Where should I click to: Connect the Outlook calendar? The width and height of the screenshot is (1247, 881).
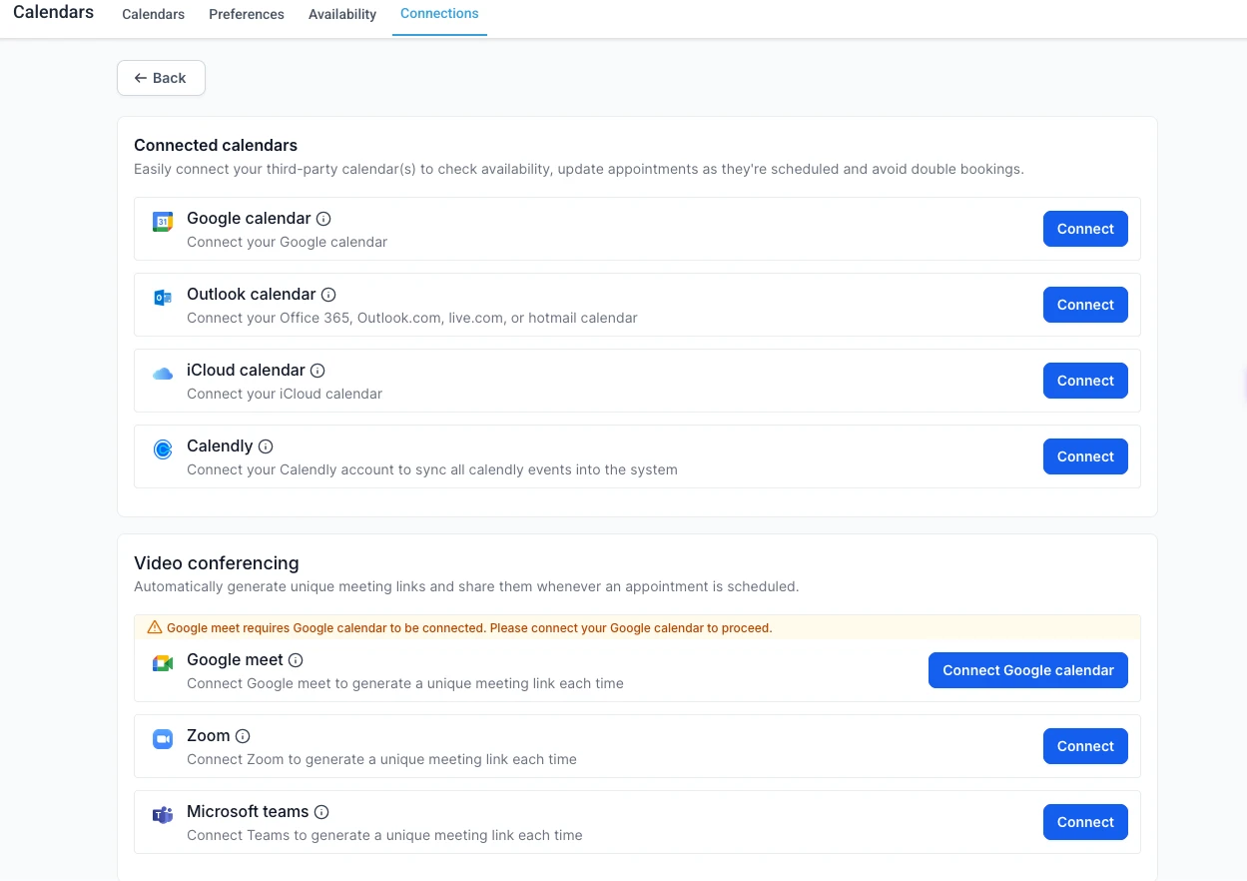[1085, 305]
